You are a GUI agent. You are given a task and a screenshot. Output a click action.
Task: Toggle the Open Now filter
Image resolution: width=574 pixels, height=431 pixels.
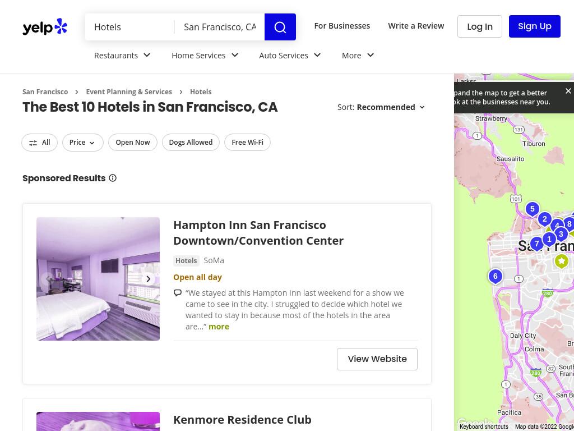coord(133,143)
